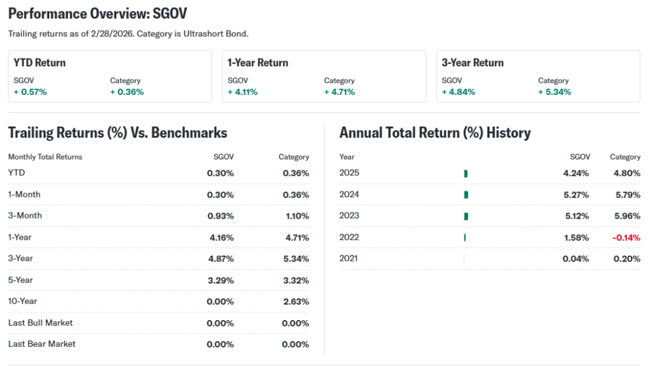Viewport: 654px width, 366px height.
Task: Click the Performance Overview: SGOV title
Action: 97,13
